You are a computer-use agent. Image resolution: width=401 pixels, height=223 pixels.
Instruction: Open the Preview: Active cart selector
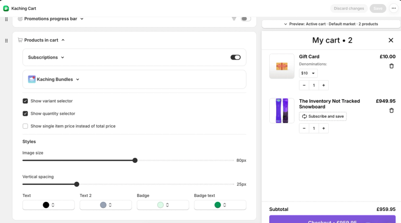coord(331,24)
